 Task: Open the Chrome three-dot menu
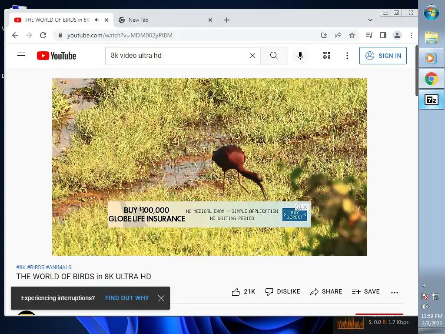(x=411, y=35)
